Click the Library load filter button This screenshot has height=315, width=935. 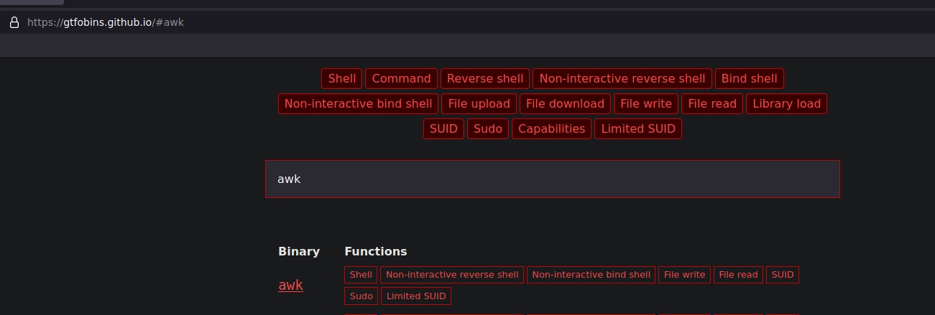[x=786, y=103]
